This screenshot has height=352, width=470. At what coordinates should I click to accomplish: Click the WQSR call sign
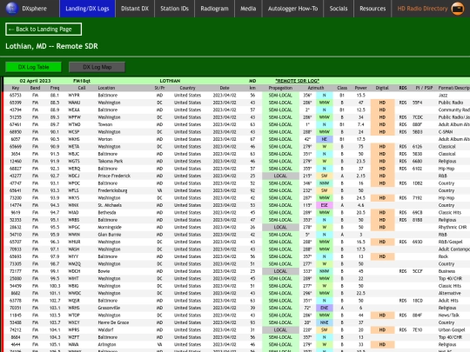[74, 301]
